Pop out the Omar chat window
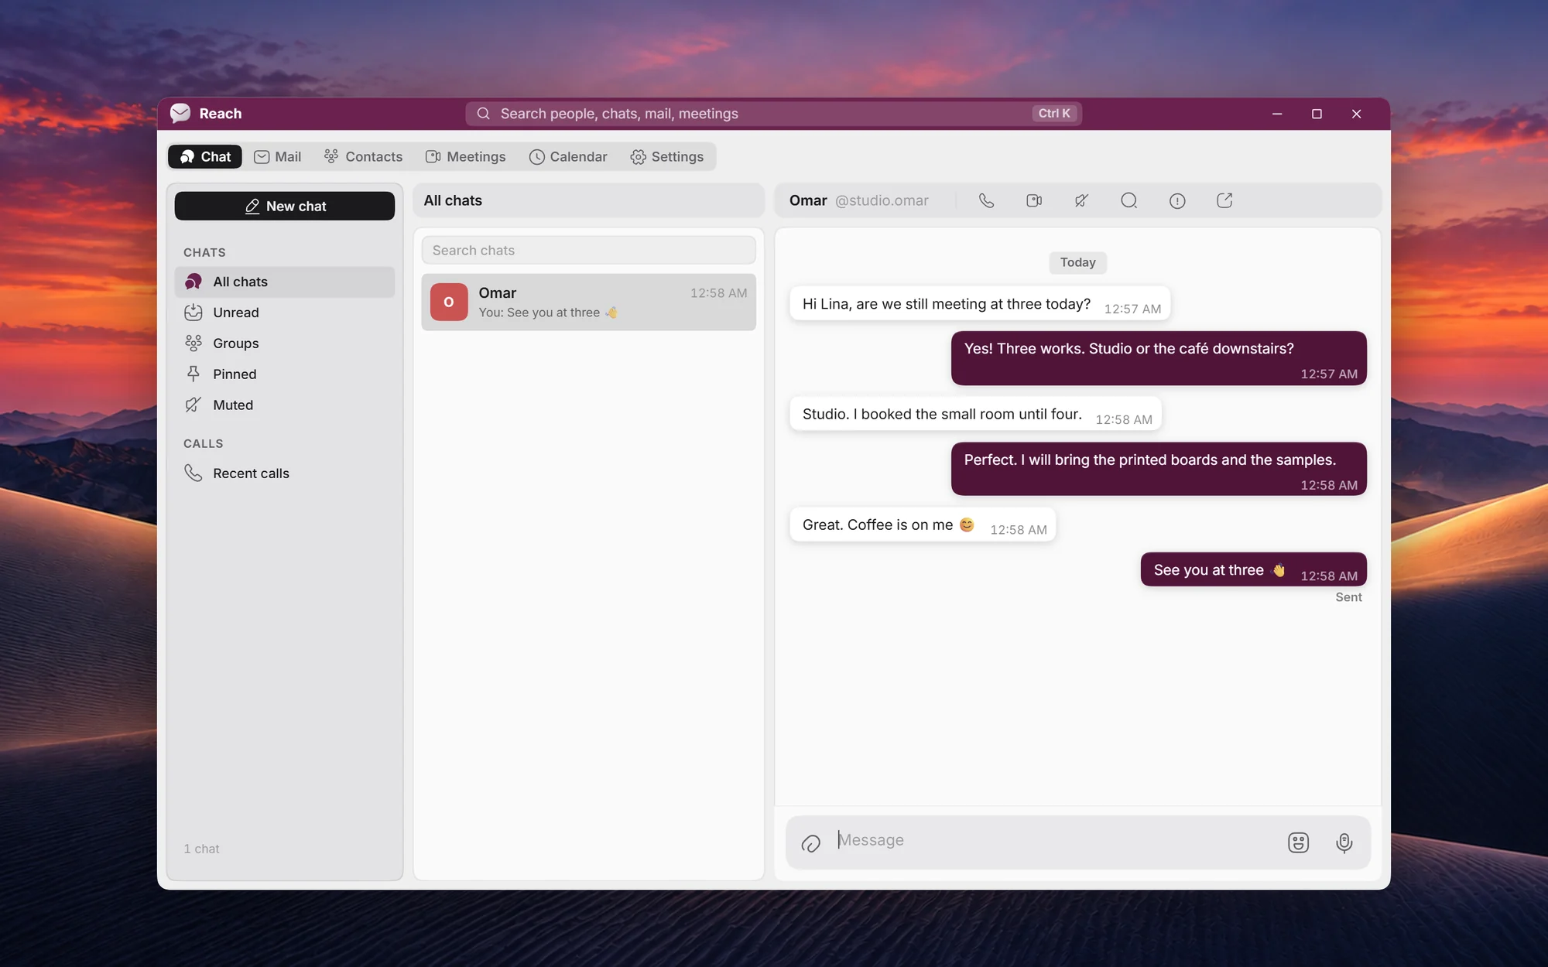The image size is (1548, 967). 1224,200
